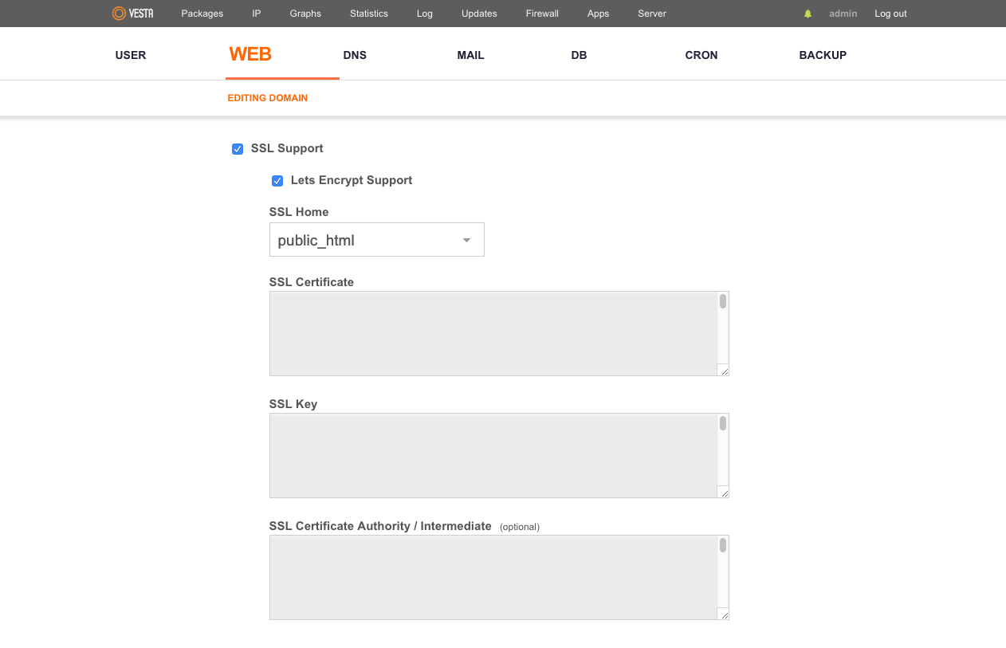Click inside the SSL Key textarea

tap(499, 455)
